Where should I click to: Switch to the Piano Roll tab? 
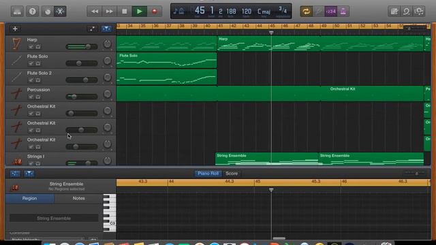click(x=208, y=174)
